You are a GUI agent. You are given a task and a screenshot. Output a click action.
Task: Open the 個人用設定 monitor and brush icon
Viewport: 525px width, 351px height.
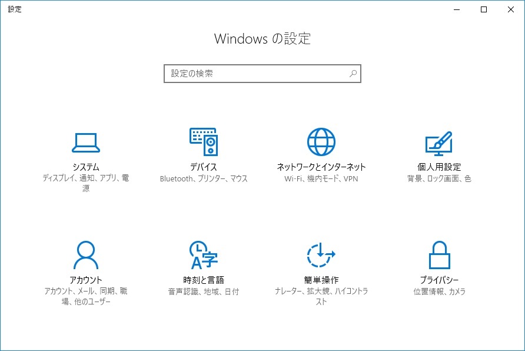click(439, 143)
